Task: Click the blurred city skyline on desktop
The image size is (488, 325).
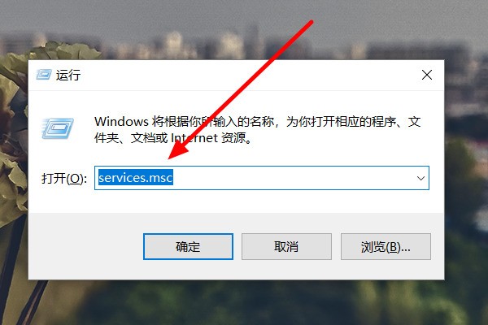Action: coord(203,44)
